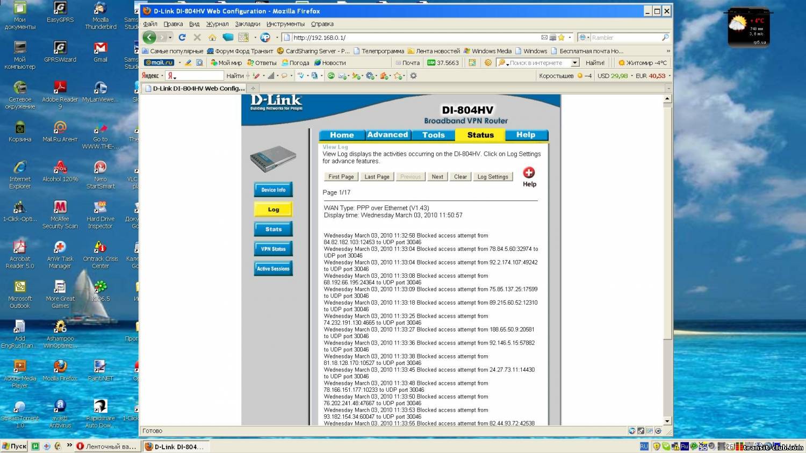The width and height of the screenshot is (806, 453).
Task: Click Форум Форд Транзит bookmark
Action: (x=240, y=51)
